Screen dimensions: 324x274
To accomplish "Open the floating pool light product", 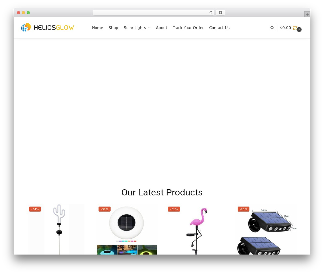I will click(127, 229).
